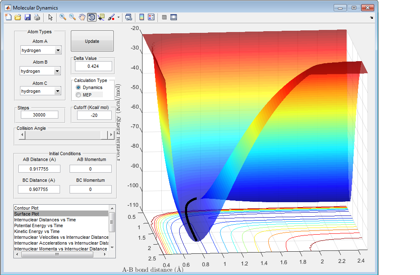Expand the Atom C type dropdown
The width and height of the screenshot is (420, 275).
tap(58, 91)
